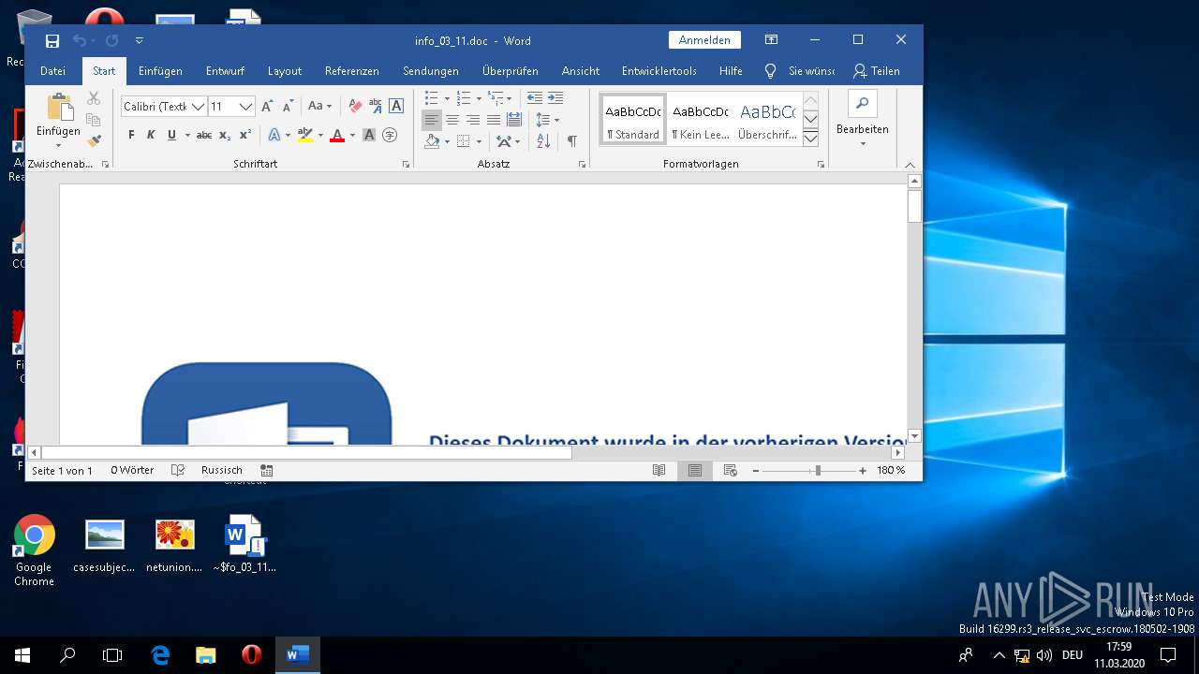Click the macro recording icon in status bar
Viewport: 1199px width, 674px height.
tap(267, 470)
